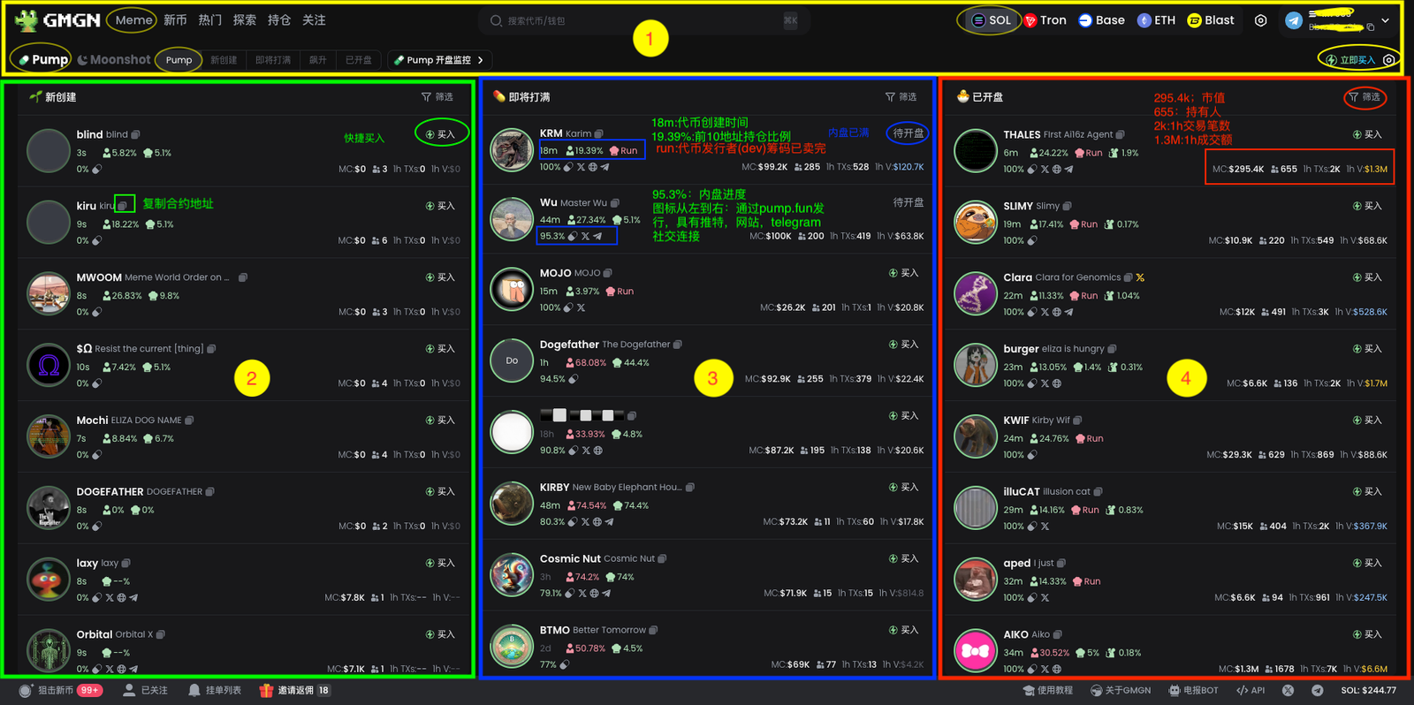Open 筛选 filter in 即将打满 column
Viewport: 1414px width, 705px height.
point(901,97)
